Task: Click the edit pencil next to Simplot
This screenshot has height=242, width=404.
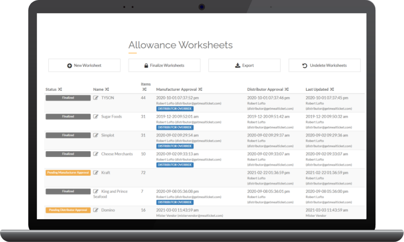Action: point(96,135)
